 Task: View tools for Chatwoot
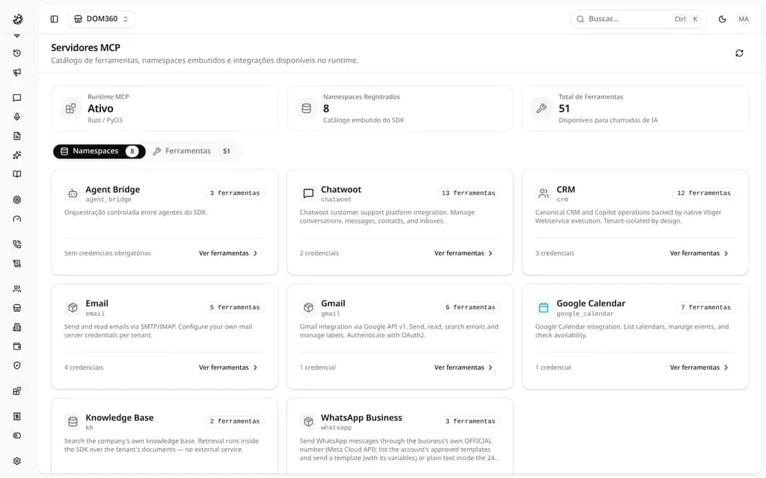coord(464,253)
